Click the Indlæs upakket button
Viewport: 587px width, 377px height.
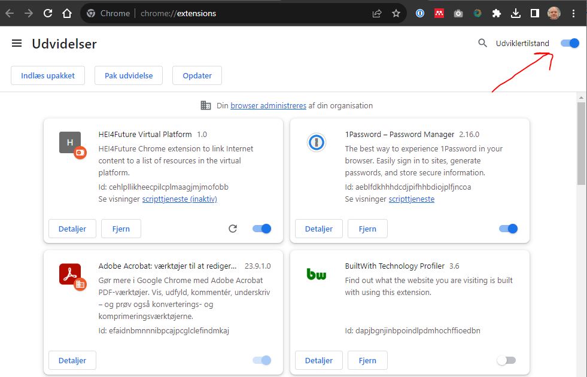(x=48, y=75)
